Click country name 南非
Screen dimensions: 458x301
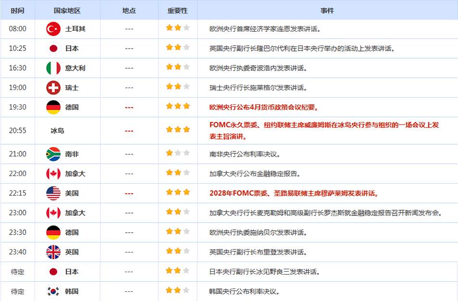tap(72, 154)
